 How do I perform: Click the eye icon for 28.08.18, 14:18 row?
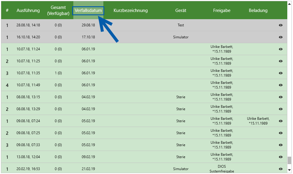(x=280, y=25)
